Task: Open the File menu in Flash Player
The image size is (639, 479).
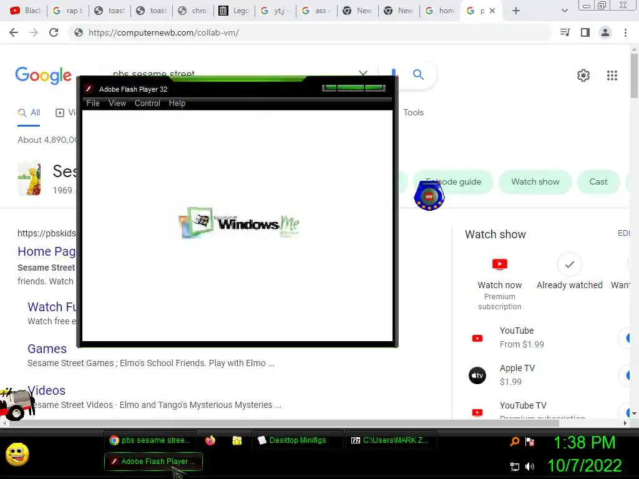Action: click(93, 103)
